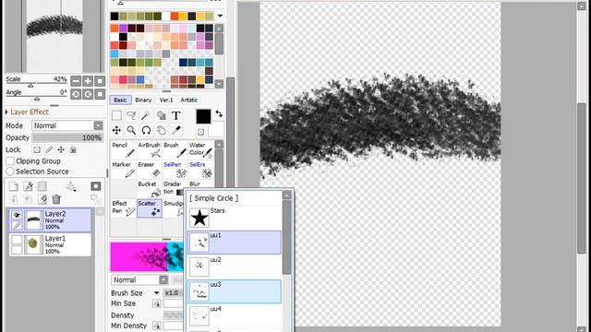Screen dimensions: 591x332
Task: Show Layer1 using its visibility box
Action: [x=17, y=240]
